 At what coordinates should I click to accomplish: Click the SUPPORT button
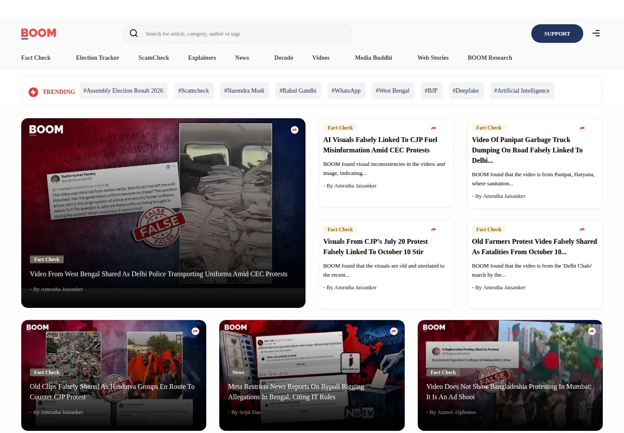click(x=557, y=33)
